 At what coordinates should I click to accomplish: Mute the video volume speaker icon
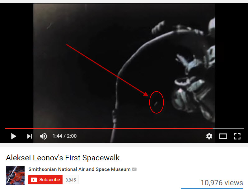pos(43,136)
